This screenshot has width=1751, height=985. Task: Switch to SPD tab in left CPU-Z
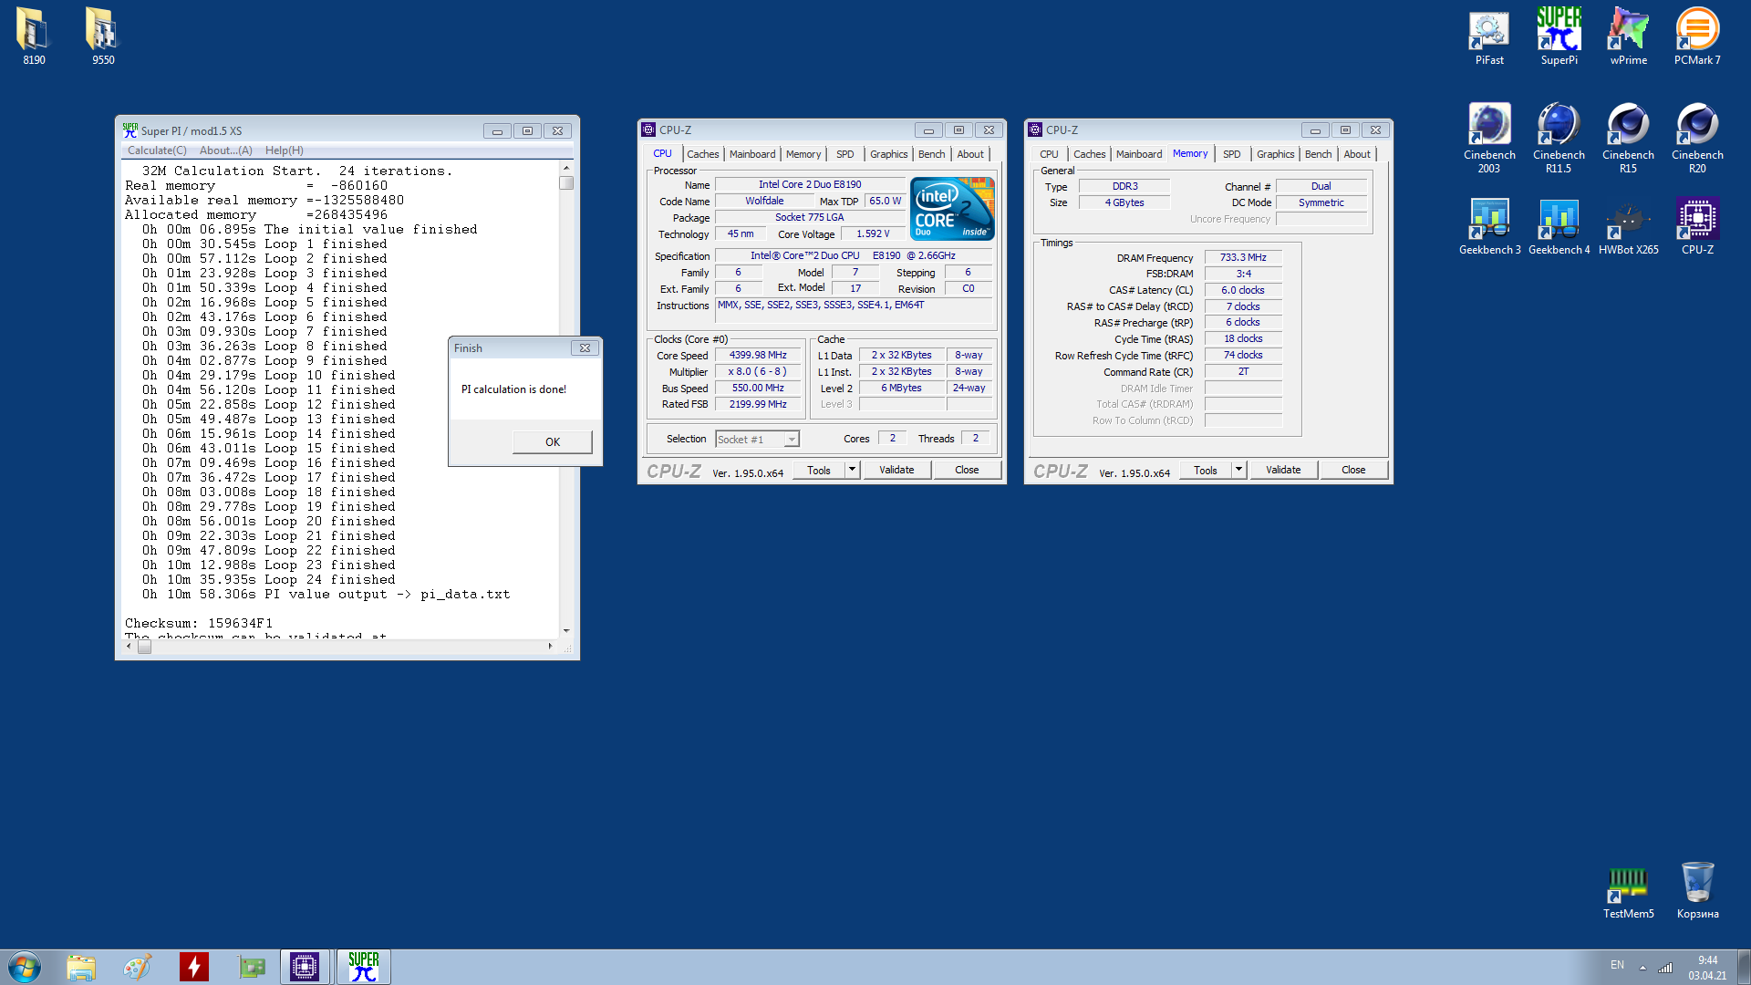[845, 154]
